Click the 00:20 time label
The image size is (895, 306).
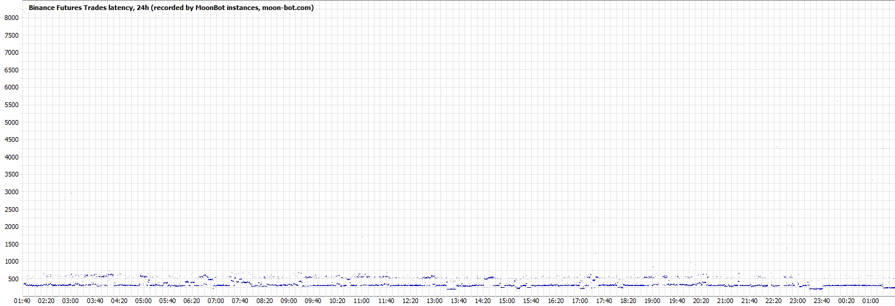tap(847, 301)
